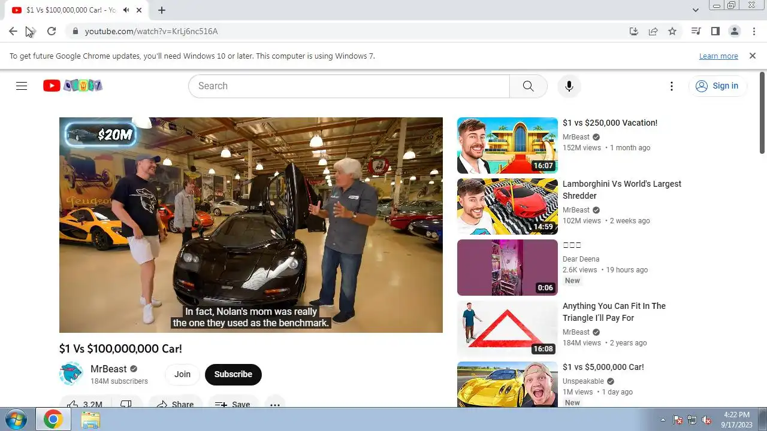Open Unspeakable channel name
The image size is (767, 431).
pyautogui.click(x=583, y=381)
